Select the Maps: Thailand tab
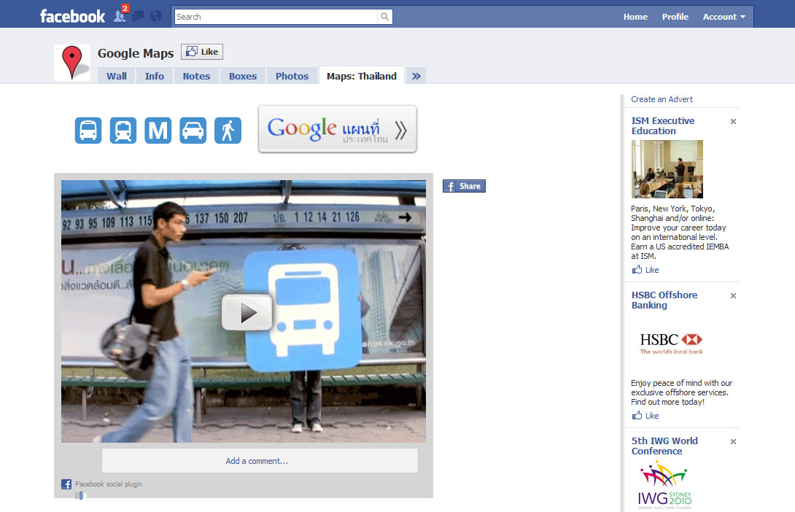 coord(362,76)
